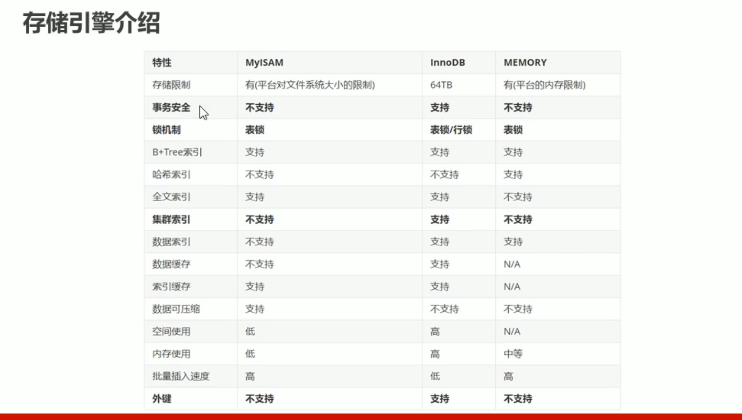Click MyISAM's 不支持 in 集群索引 row
The width and height of the screenshot is (742, 420).
pyautogui.click(x=260, y=219)
